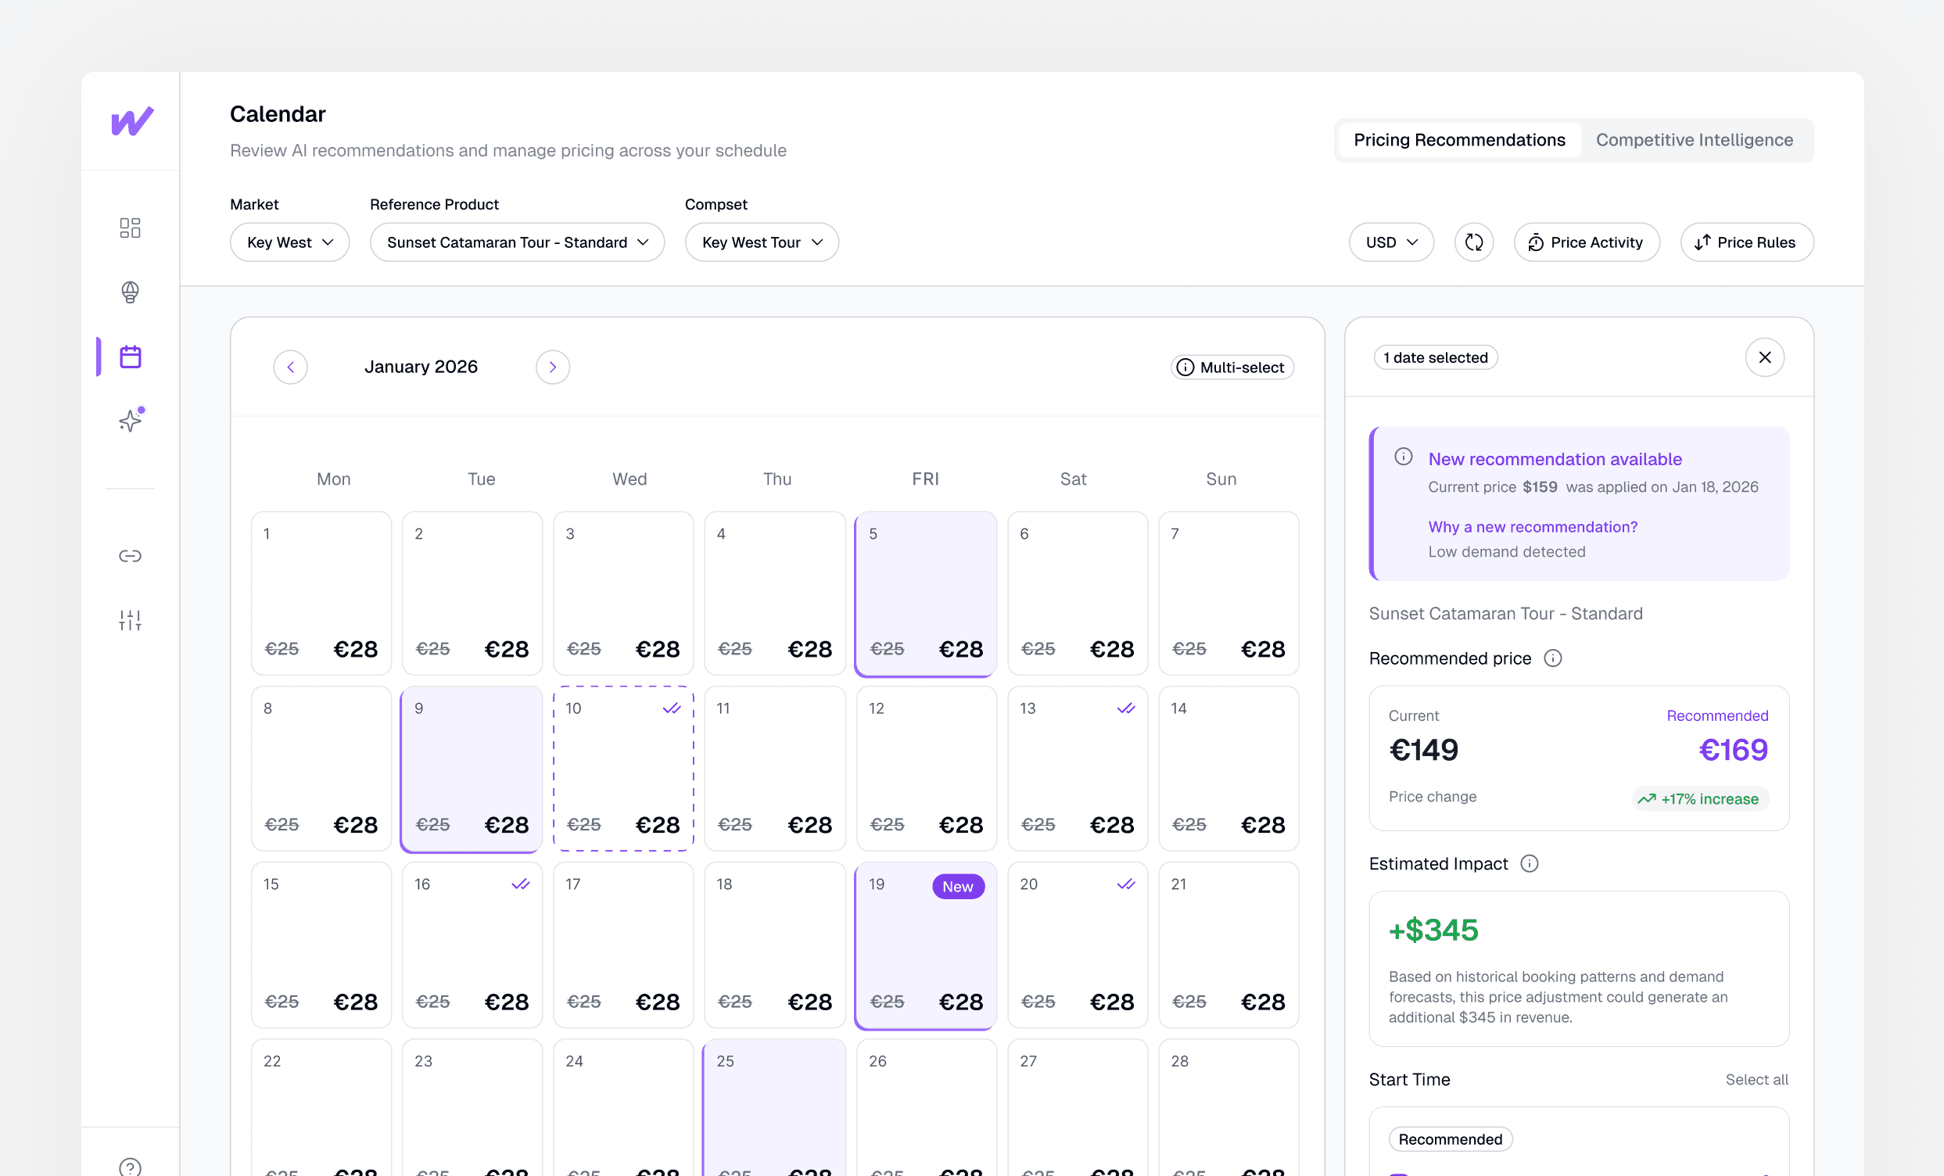Click the purple W logo in sidebar
Image resolution: width=1944 pixels, height=1176 pixels.
click(131, 120)
